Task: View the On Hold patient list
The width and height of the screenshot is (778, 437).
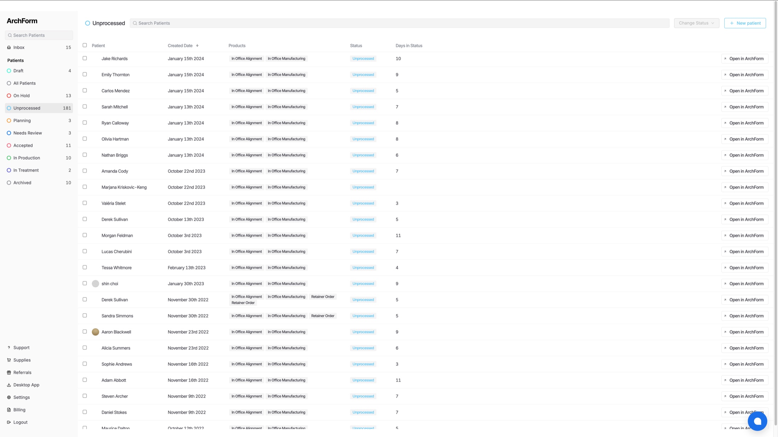Action: pyautogui.click(x=21, y=95)
